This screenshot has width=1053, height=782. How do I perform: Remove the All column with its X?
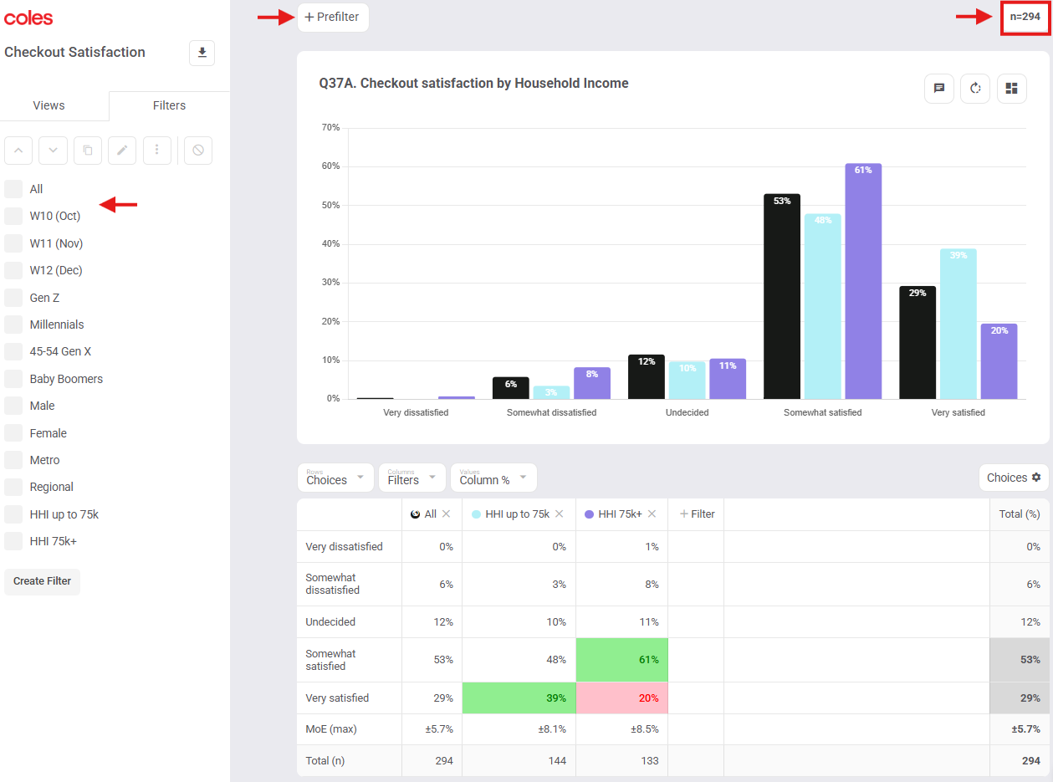[x=446, y=514]
